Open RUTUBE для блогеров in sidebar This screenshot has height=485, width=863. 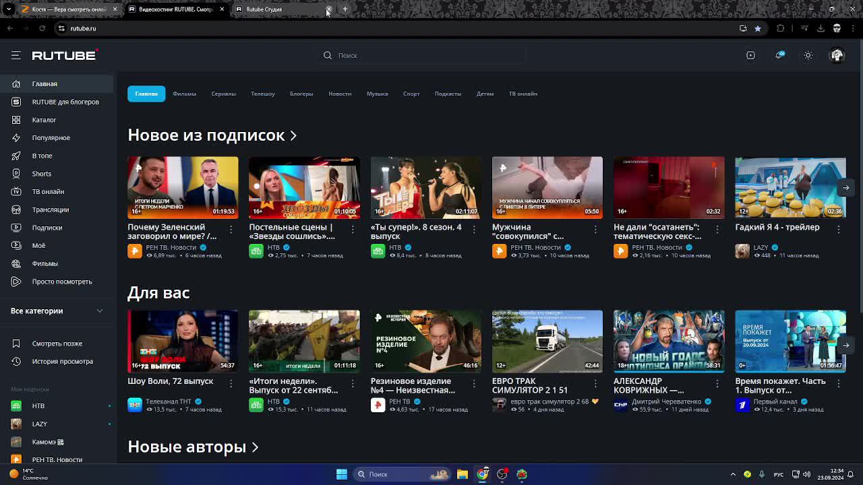[x=57, y=102]
